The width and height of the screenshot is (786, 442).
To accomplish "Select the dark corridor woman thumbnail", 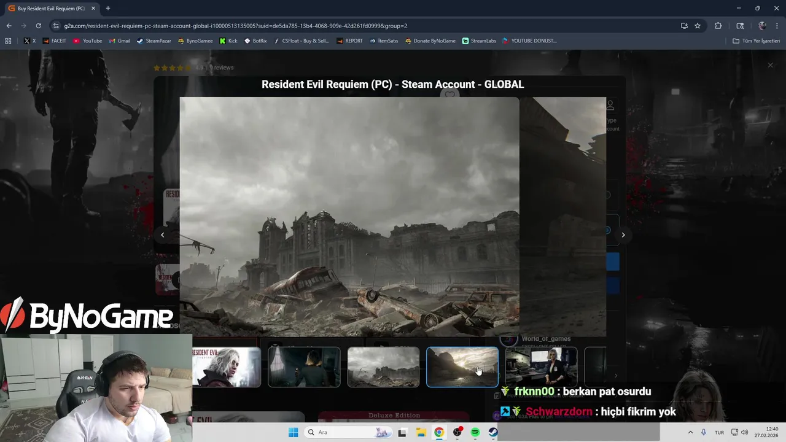I will tap(304, 367).
